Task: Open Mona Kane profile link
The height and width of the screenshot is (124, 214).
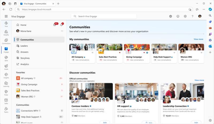Action: [x=26, y=31]
